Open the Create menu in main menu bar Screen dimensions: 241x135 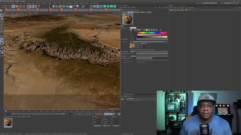tap(8, 3)
